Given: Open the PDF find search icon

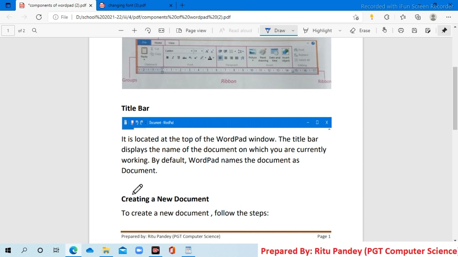Looking at the screenshot, I should tap(34, 30).
